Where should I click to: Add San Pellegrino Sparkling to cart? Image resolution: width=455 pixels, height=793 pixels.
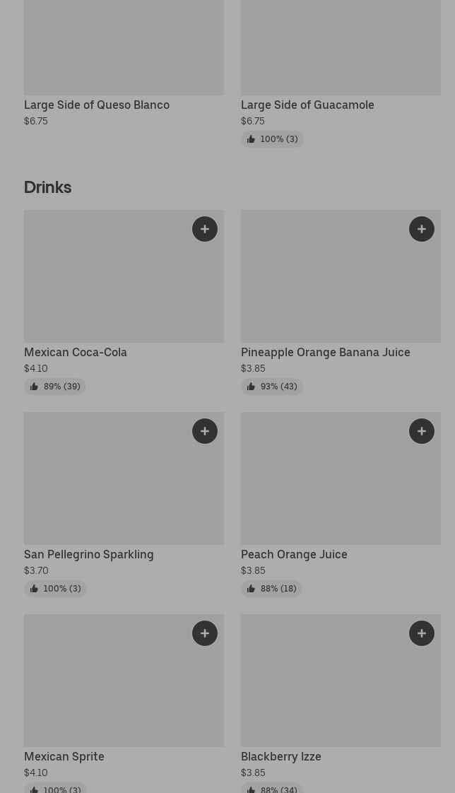point(205,431)
